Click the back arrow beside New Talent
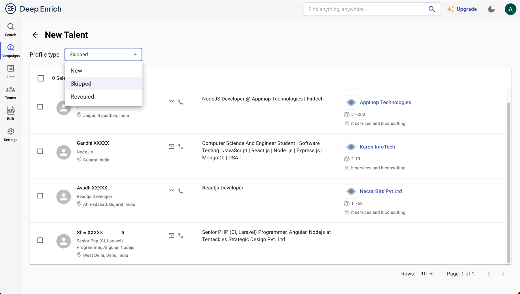520x294 pixels. point(35,35)
